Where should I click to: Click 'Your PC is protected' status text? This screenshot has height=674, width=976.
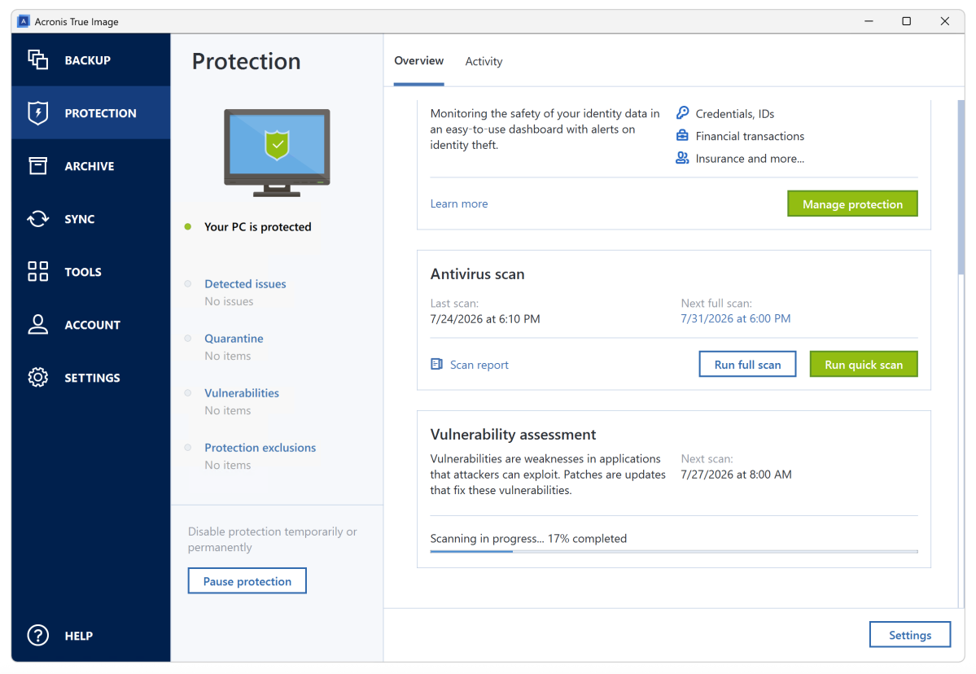[258, 226]
